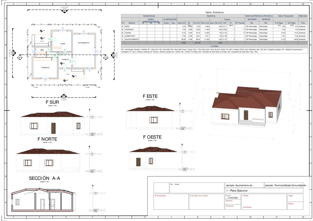Select the SECCIÓN A-A drawing title
Image resolution: width=313 pixels, height=221 pixels.
click(44, 178)
